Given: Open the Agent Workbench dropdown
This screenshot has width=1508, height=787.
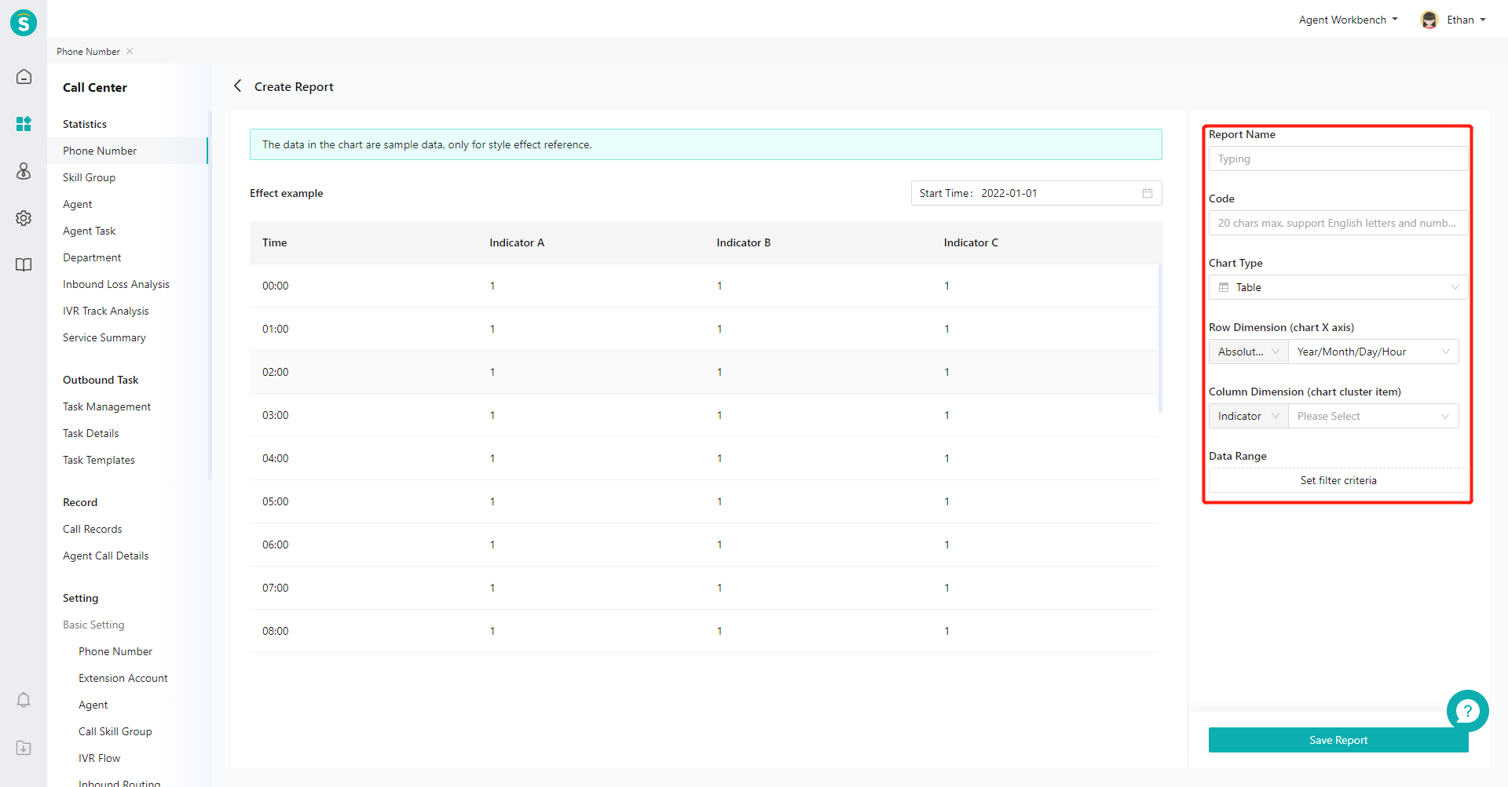Looking at the screenshot, I should pos(1348,20).
